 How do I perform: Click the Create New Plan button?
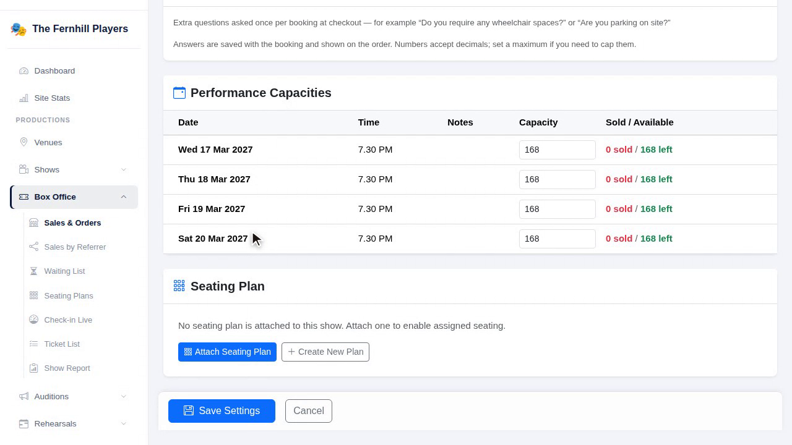pyautogui.click(x=325, y=352)
